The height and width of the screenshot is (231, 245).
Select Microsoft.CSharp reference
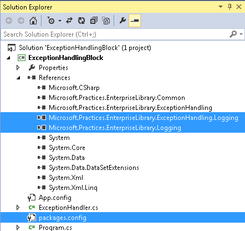74,88
